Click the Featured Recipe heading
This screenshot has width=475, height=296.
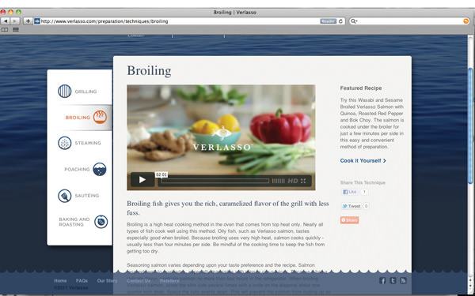coord(361,88)
